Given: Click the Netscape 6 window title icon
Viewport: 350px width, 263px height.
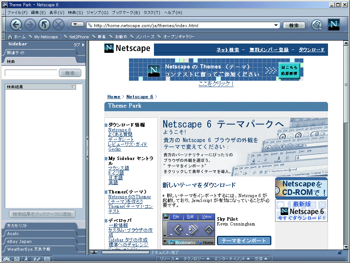Looking at the screenshot, I should coord(5,5).
